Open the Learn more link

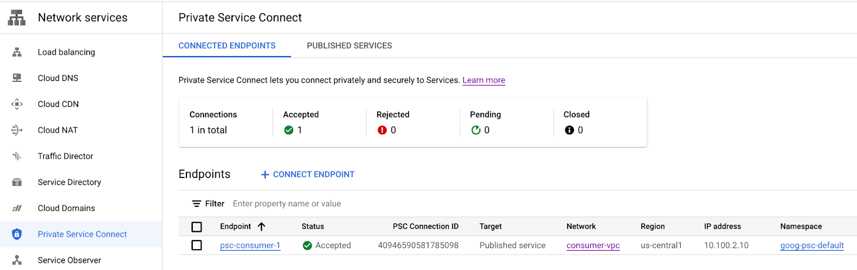pos(484,80)
